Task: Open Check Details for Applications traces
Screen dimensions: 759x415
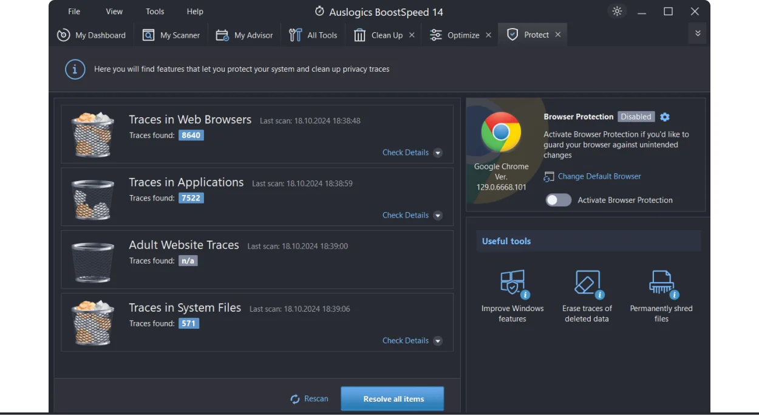Action: [x=406, y=215]
